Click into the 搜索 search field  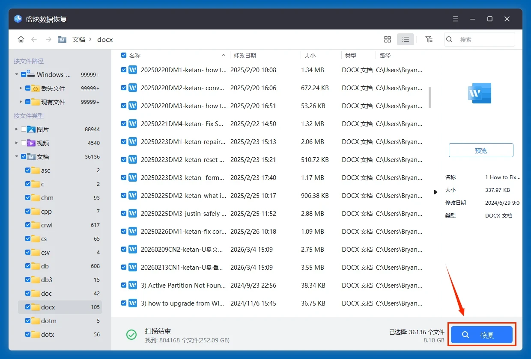point(484,39)
